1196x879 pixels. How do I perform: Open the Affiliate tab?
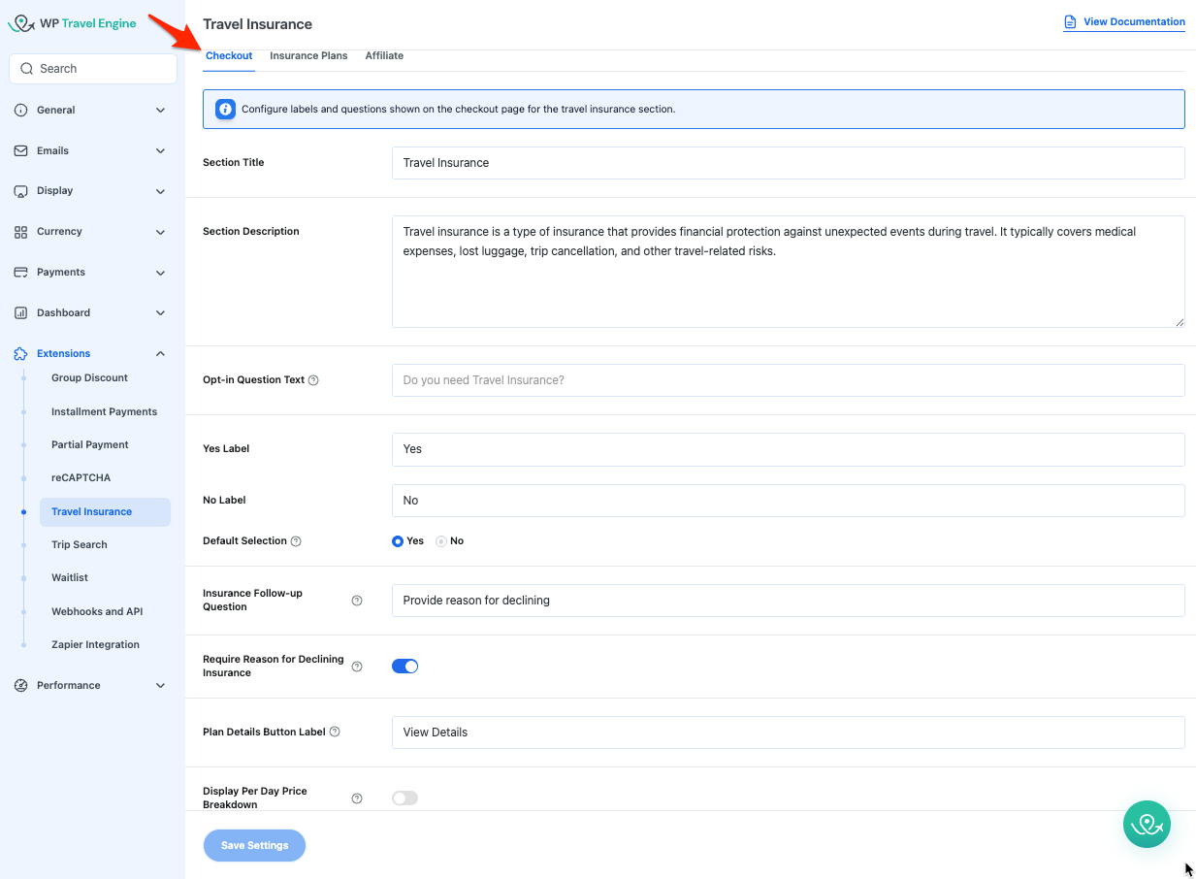click(384, 56)
